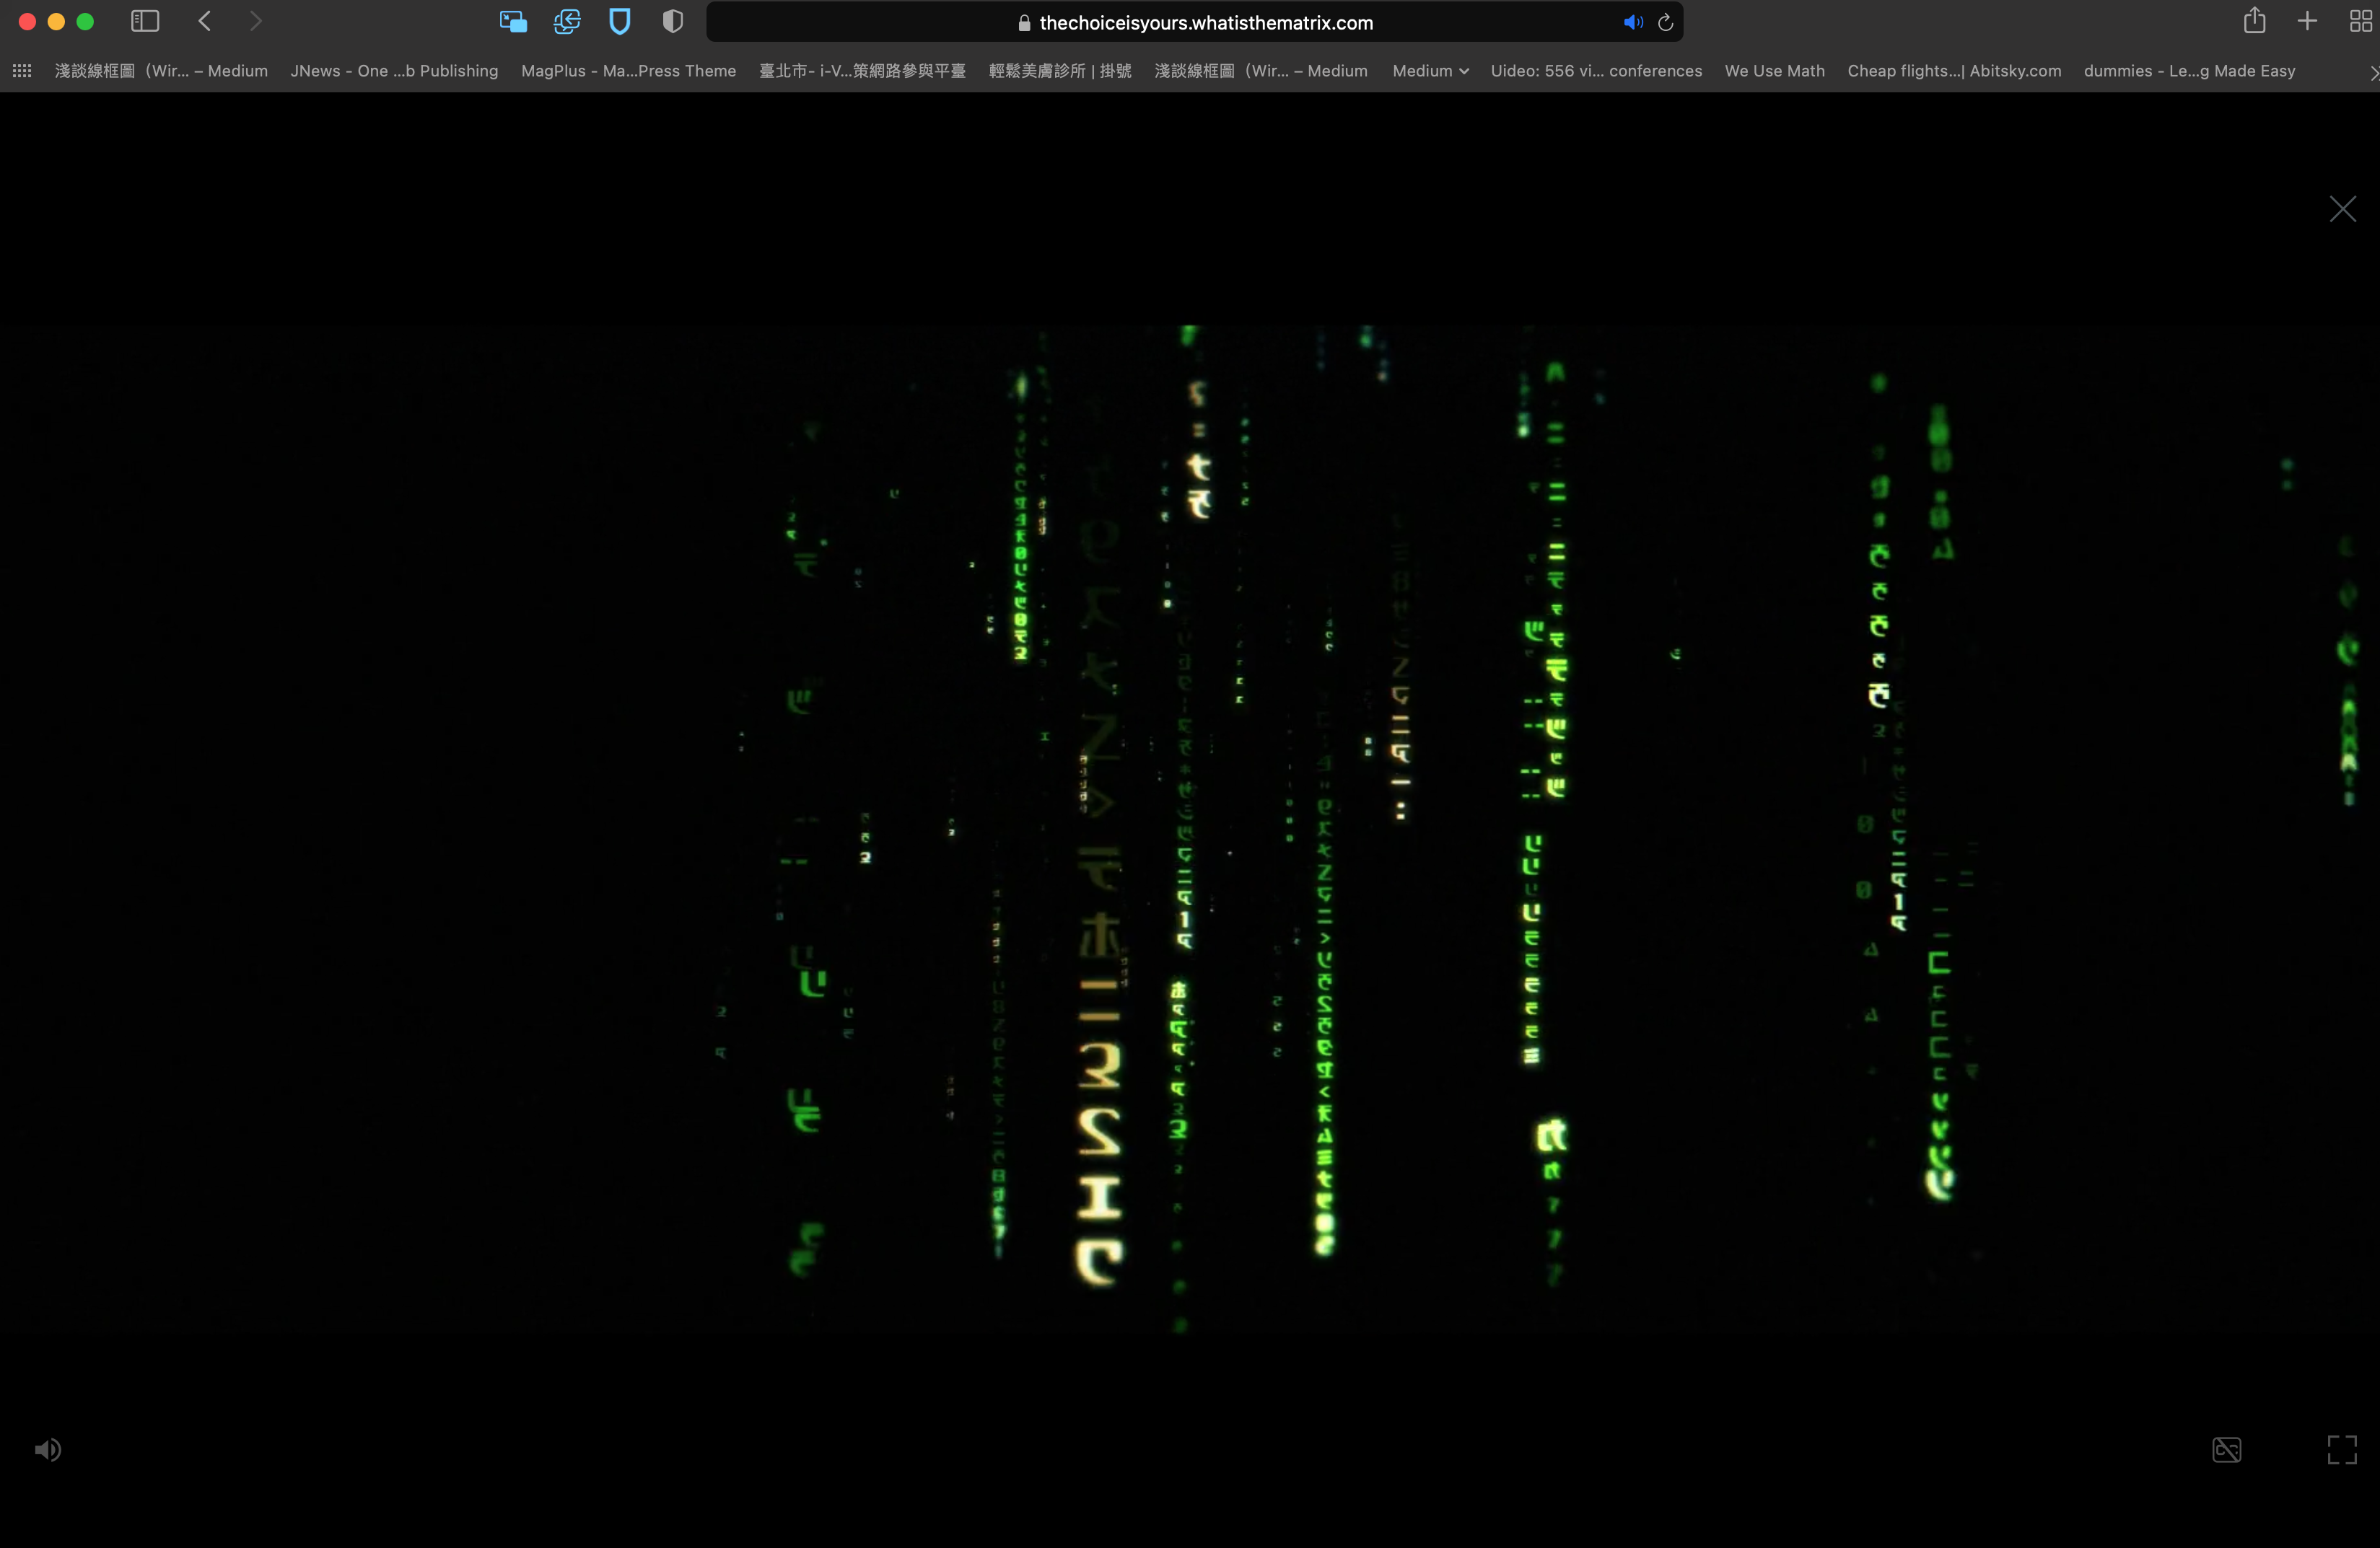Go back to the previous page

[x=204, y=21]
